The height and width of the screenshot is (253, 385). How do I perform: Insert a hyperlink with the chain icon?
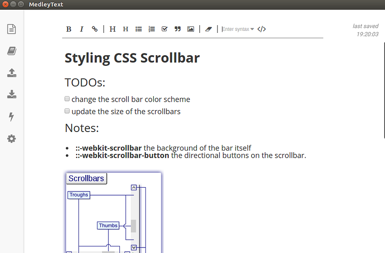click(95, 29)
